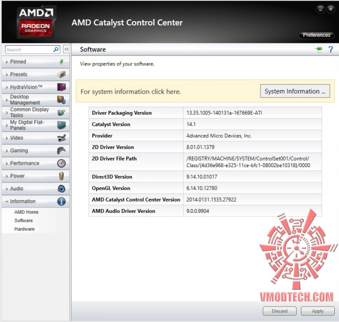Pin this page using green pin icon
This screenshot has height=322, width=339.
[319, 49]
